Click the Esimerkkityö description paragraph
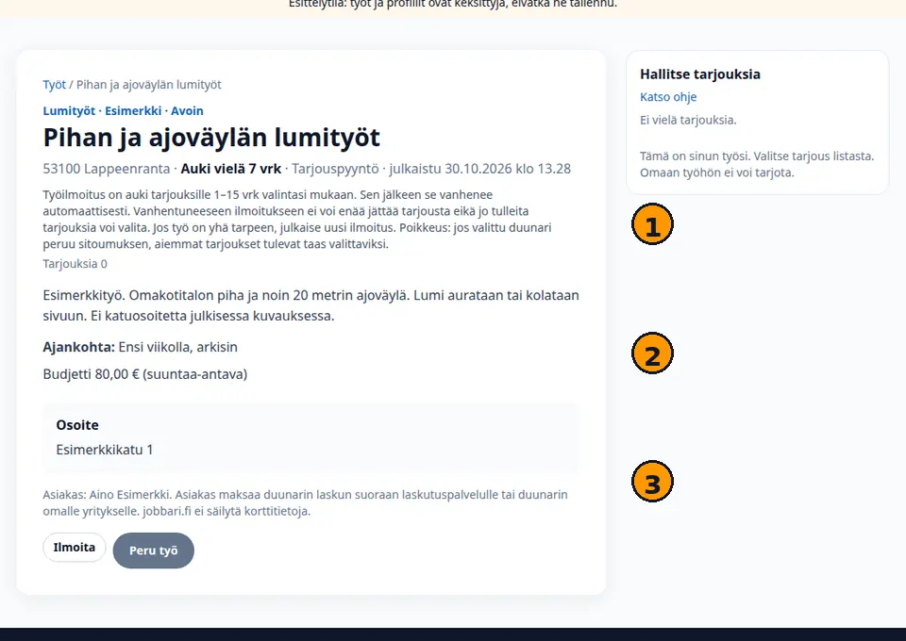The image size is (906, 641). coord(310,305)
